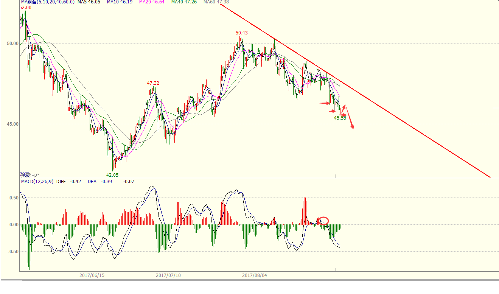Click the 52.00 high price label
499x294 pixels.
tap(25, 7)
